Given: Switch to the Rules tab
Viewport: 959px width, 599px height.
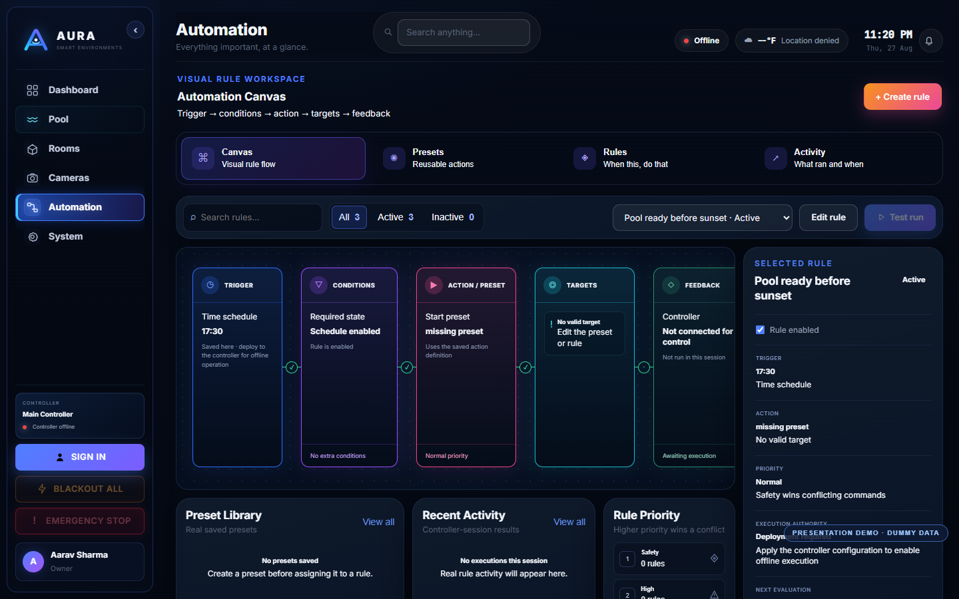Looking at the screenshot, I should (x=655, y=158).
